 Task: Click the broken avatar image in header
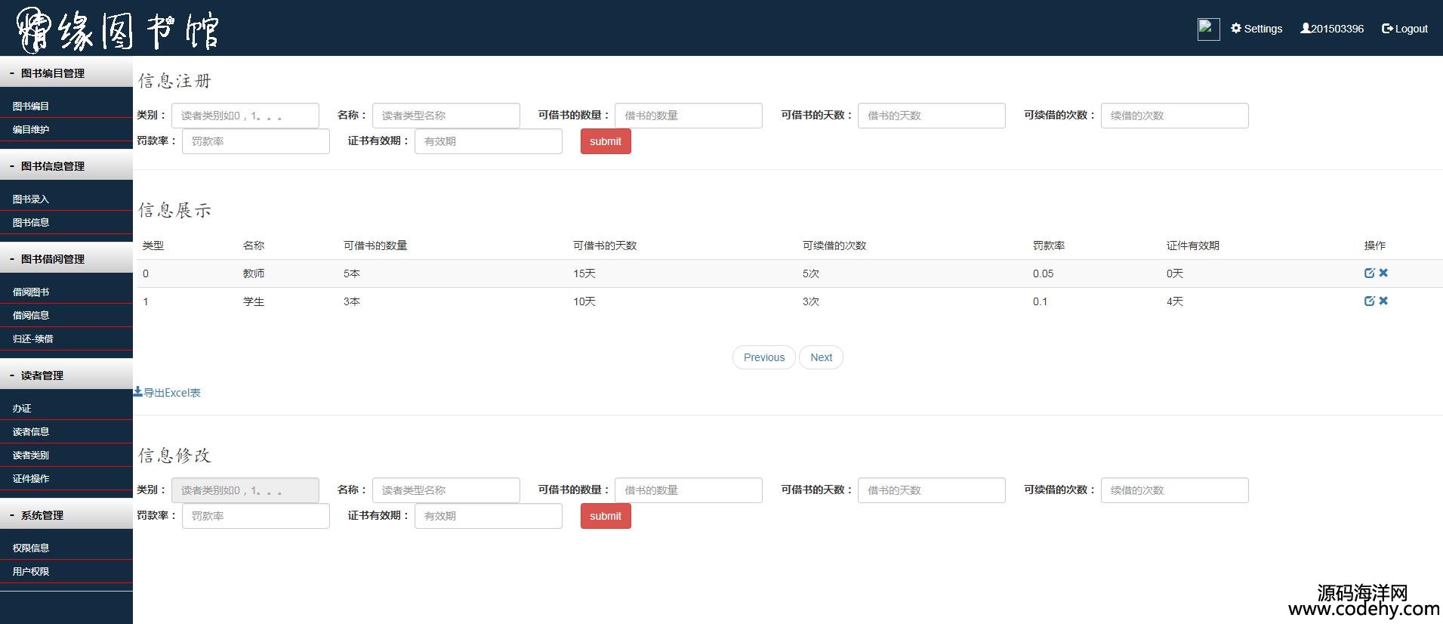point(1208,29)
